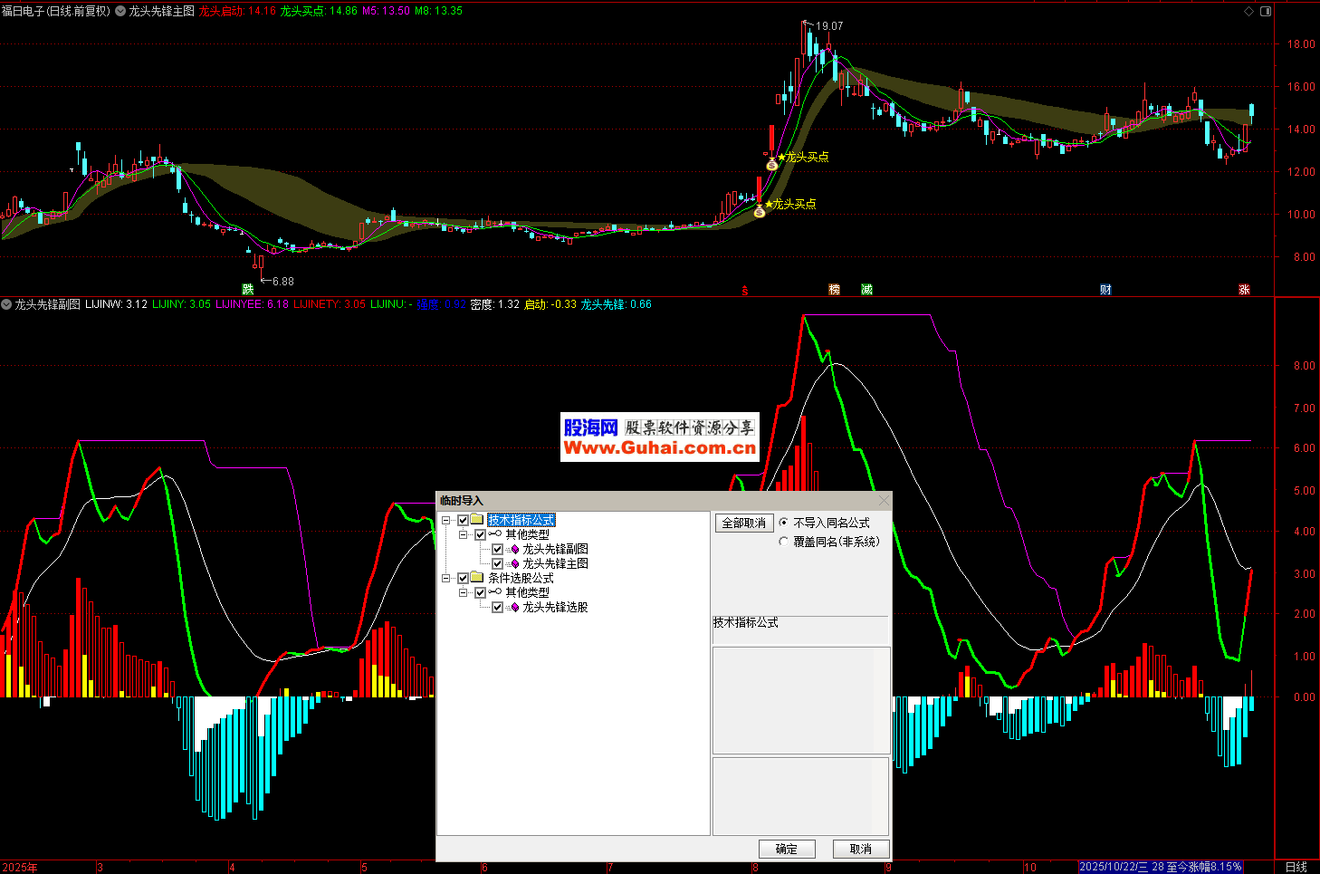Click the window layout icon top right
The image size is (1320, 874).
pos(1266,11)
